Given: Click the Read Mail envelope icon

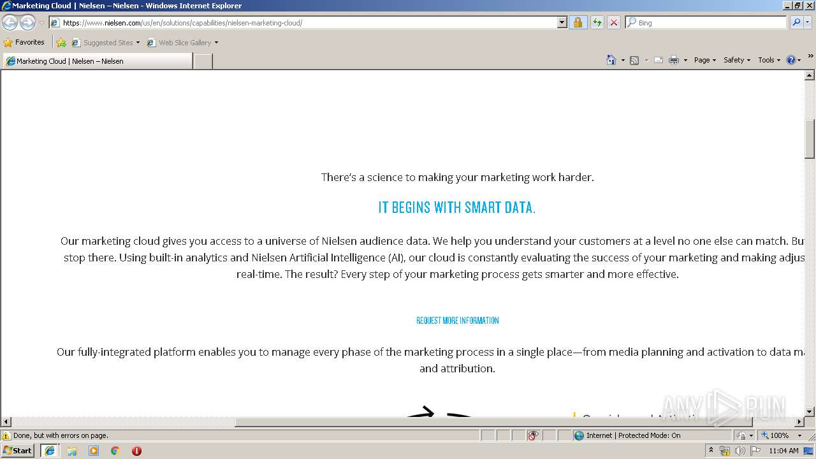Looking at the screenshot, I should (659, 60).
